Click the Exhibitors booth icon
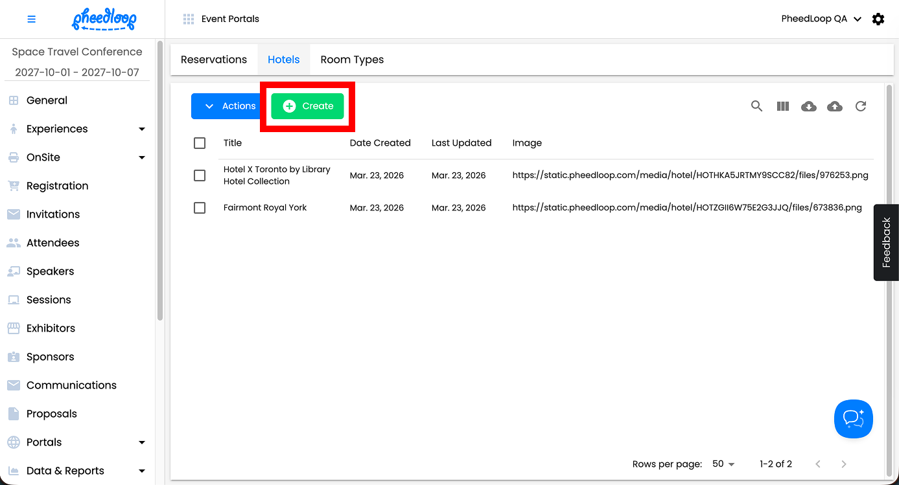 point(13,328)
